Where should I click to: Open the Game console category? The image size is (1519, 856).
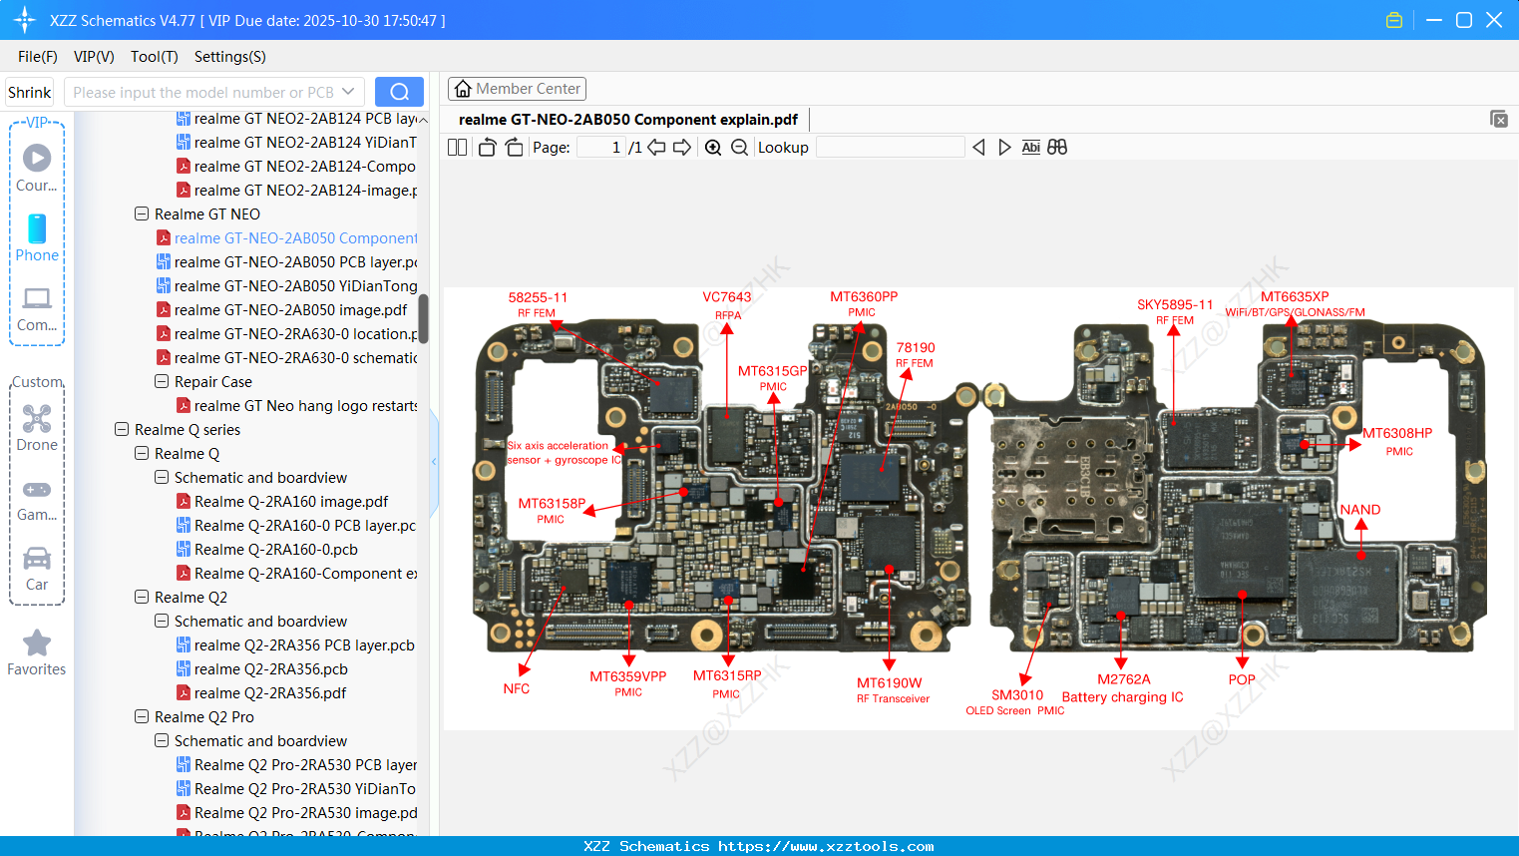pos(37,500)
